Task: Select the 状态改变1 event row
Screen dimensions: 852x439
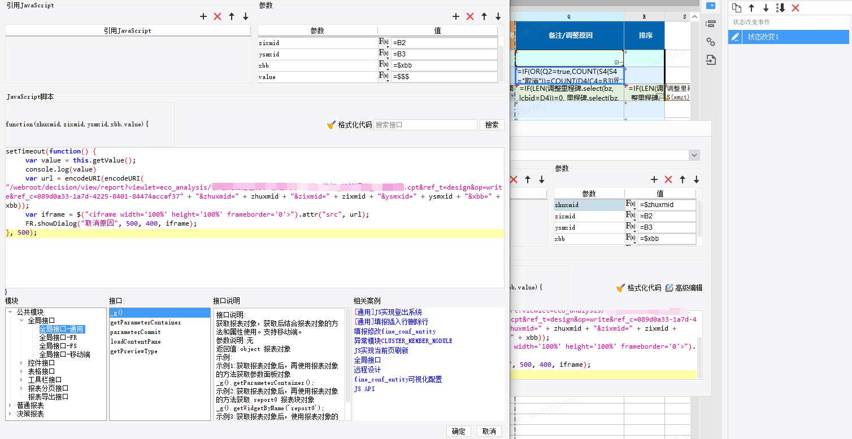Action: (788, 37)
